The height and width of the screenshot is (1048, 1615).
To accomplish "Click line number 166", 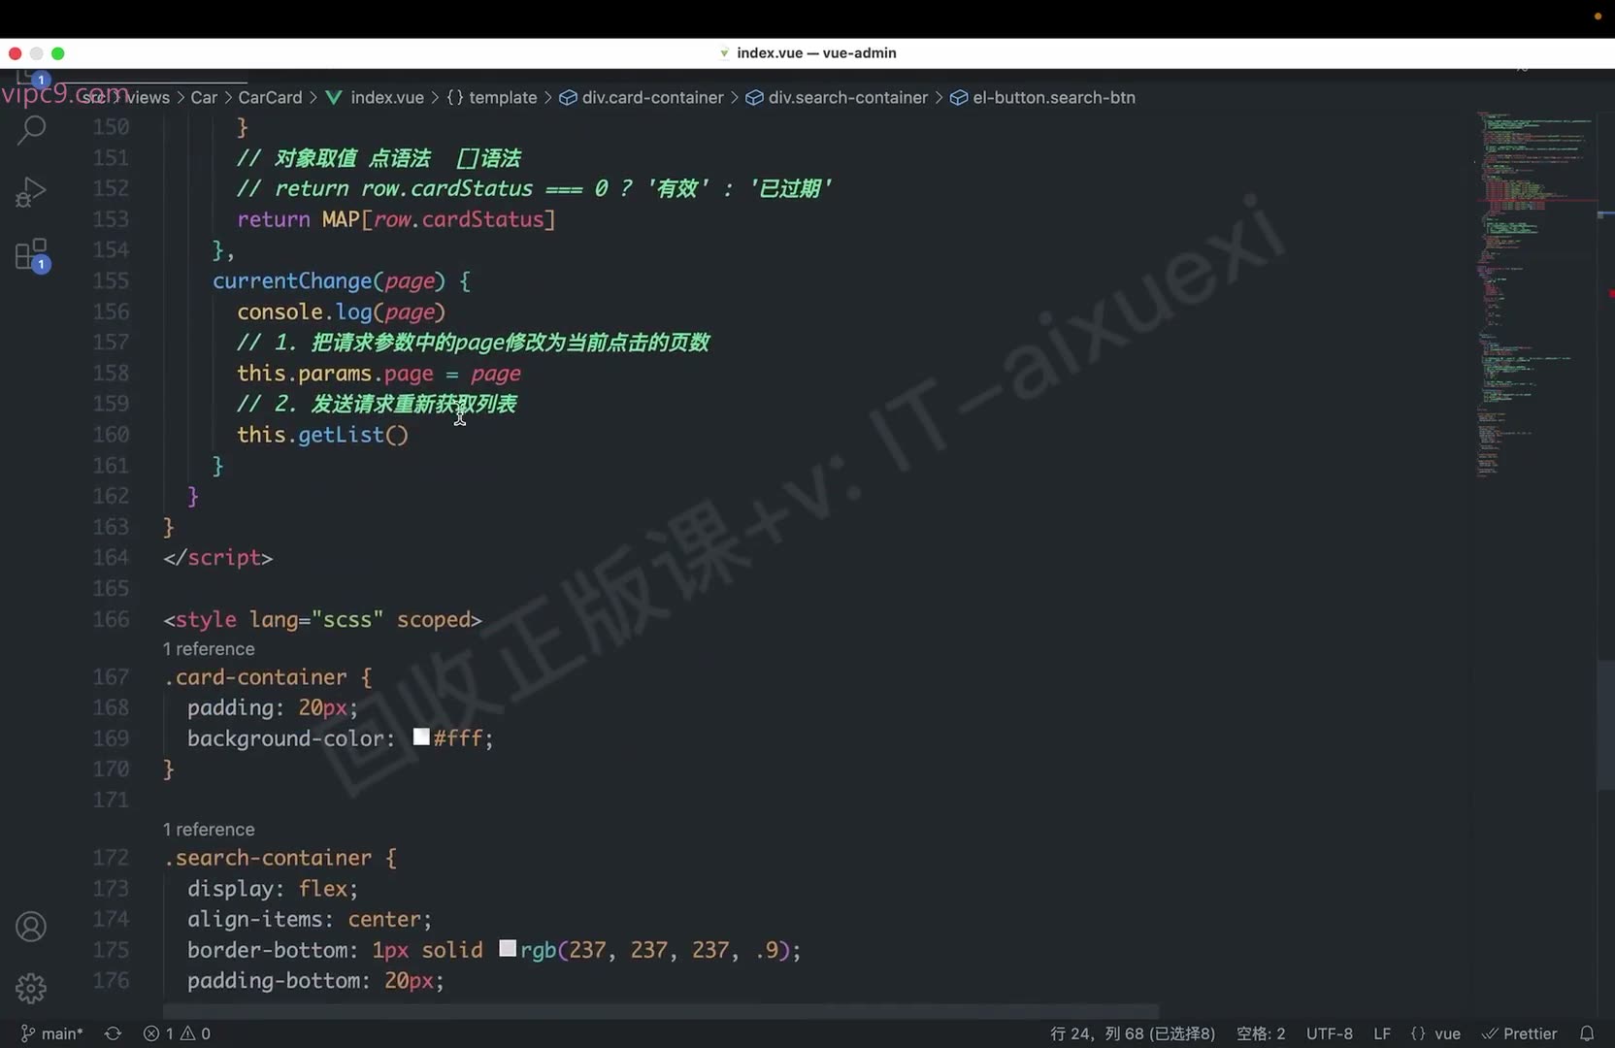I will (x=111, y=619).
